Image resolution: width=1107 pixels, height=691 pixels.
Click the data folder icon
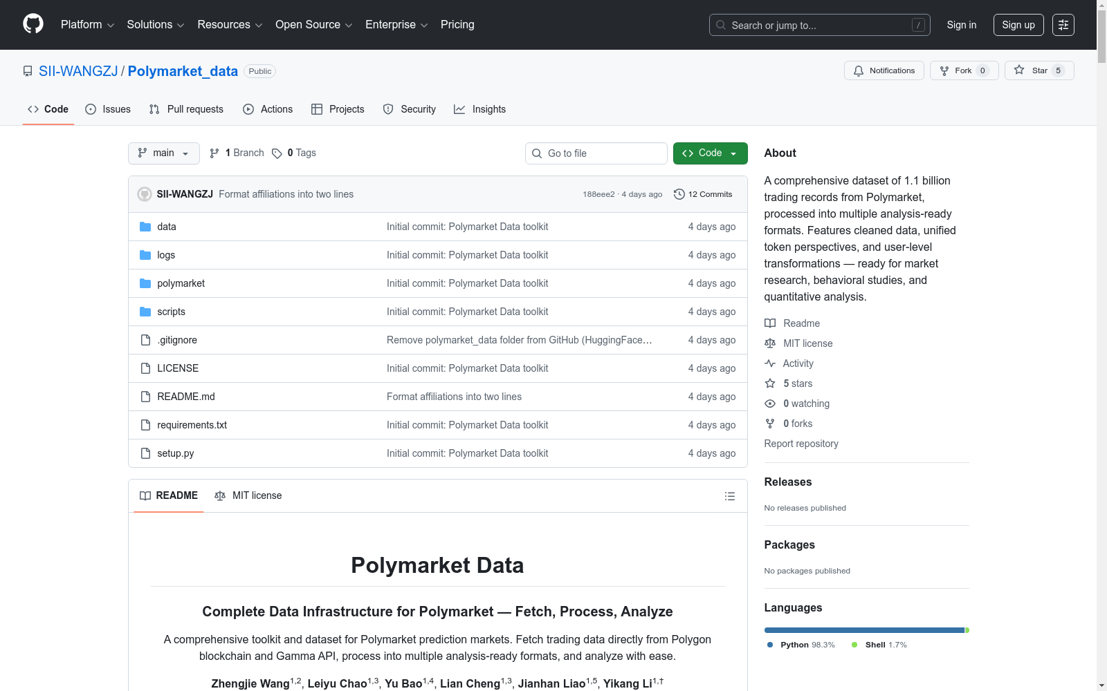pos(145,227)
